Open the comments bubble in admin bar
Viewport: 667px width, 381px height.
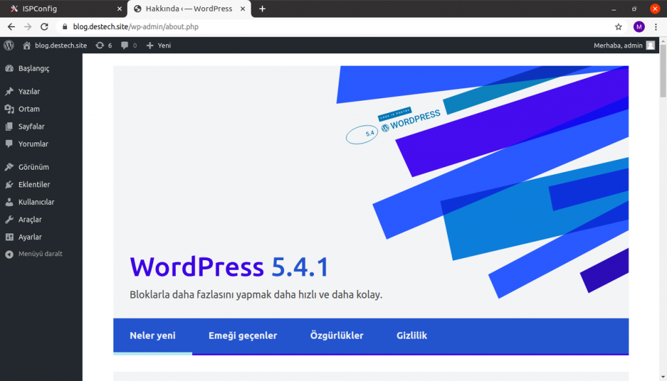pyautogui.click(x=124, y=46)
